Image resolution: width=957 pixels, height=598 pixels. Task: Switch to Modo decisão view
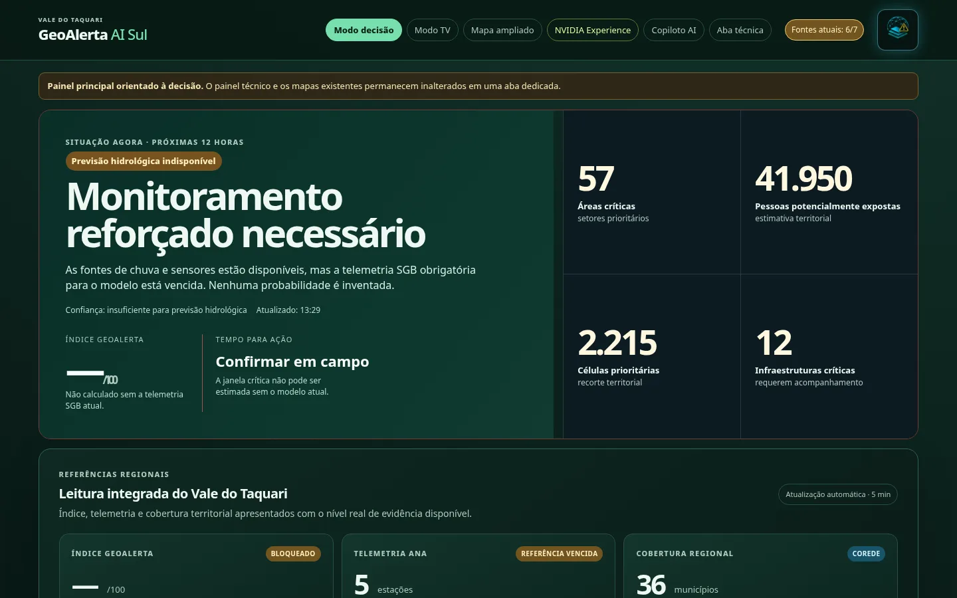pos(364,30)
